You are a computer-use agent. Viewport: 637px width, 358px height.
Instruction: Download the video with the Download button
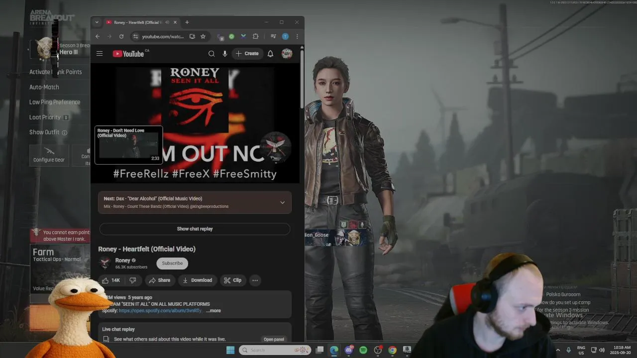pyautogui.click(x=197, y=280)
